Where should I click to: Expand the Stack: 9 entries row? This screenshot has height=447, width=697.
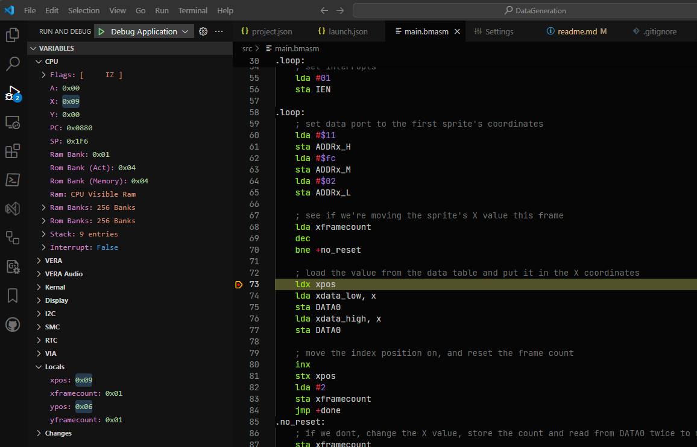(x=43, y=234)
